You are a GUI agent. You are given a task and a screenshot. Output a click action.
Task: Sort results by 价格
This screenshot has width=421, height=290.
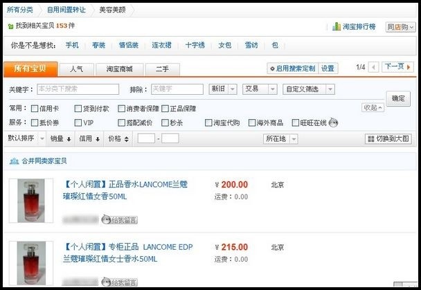coord(118,138)
